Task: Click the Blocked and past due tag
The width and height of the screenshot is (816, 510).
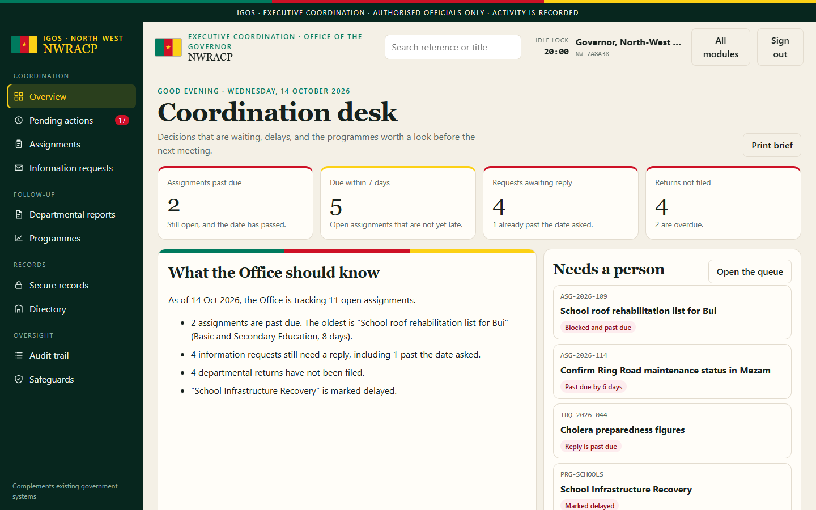Action: pyautogui.click(x=598, y=328)
